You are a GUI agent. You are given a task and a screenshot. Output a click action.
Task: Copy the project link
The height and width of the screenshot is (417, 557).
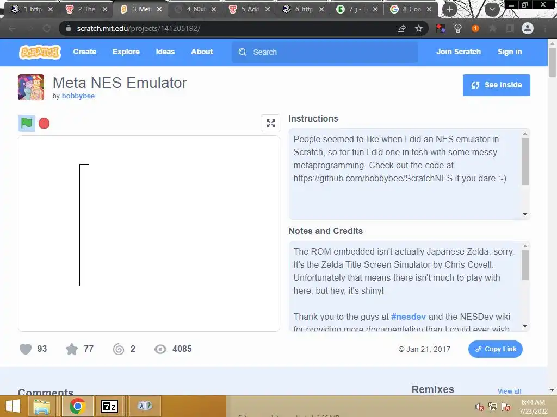click(x=495, y=349)
